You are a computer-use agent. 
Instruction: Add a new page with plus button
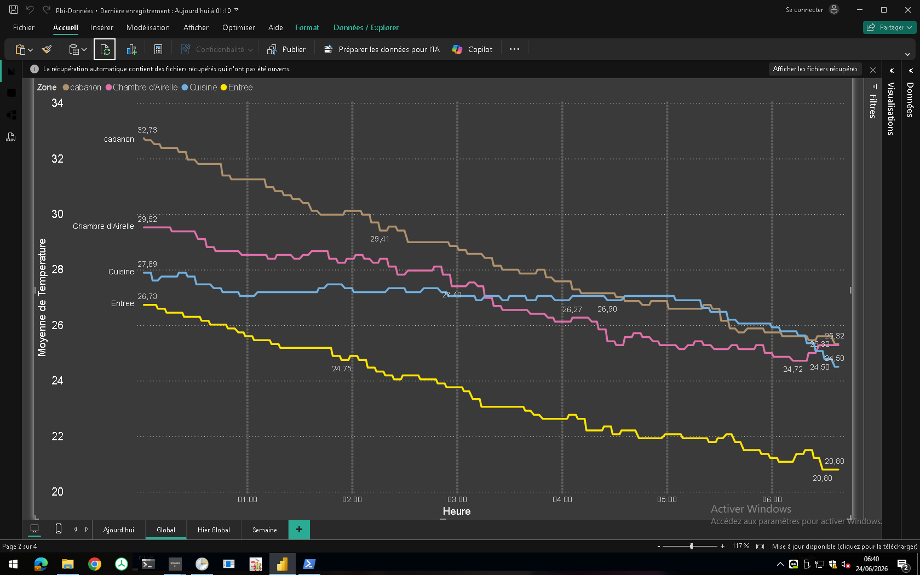coord(299,530)
